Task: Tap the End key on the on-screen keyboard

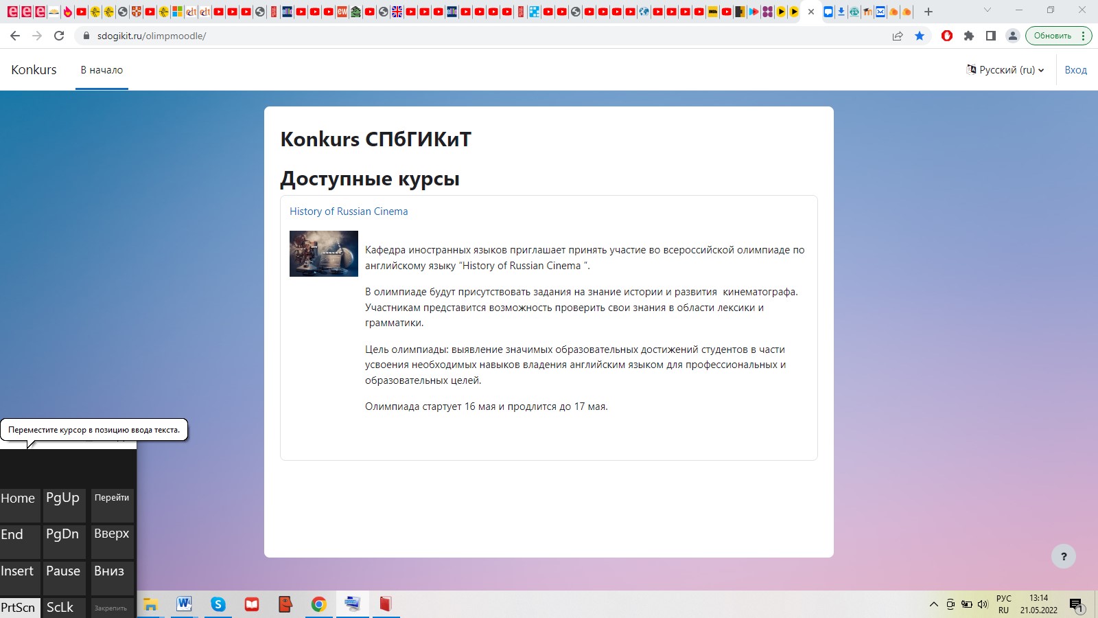Action: [19, 542]
